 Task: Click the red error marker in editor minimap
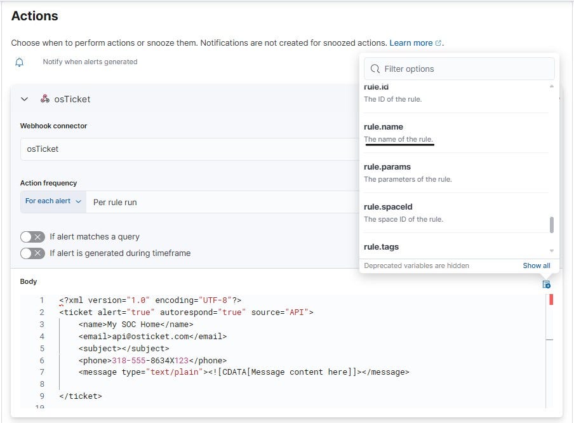pos(551,300)
